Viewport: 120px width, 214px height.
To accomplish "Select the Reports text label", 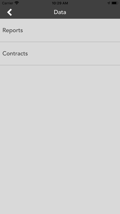I will coord(13,31).
